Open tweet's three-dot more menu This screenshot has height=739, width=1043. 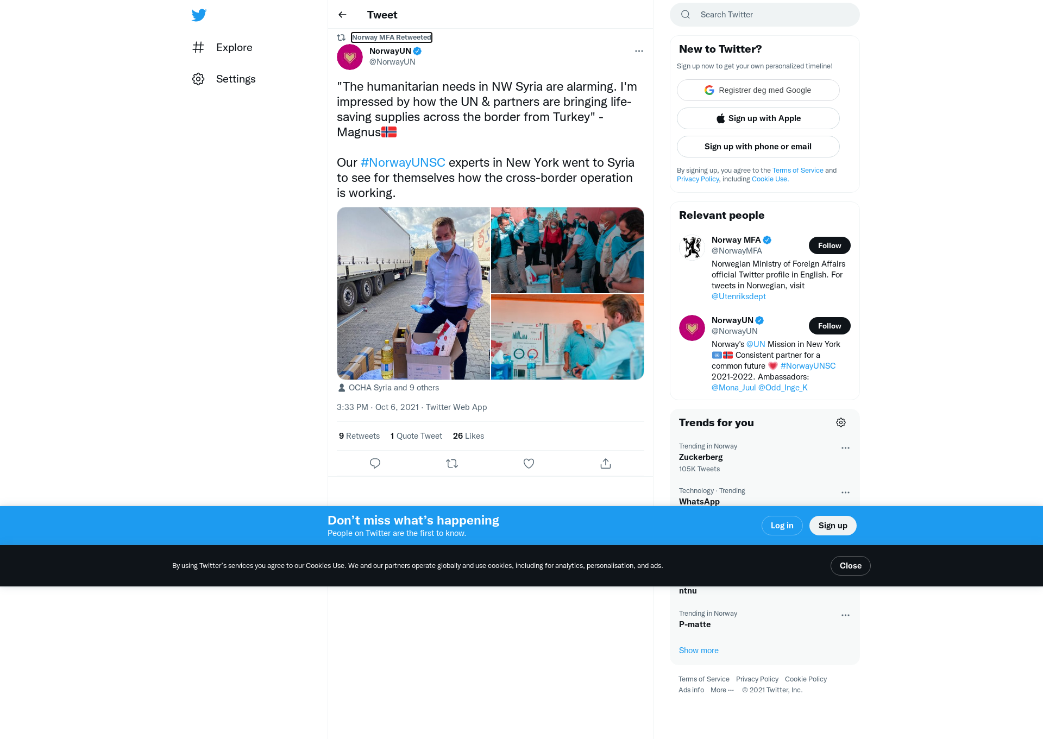pos(639,51)
